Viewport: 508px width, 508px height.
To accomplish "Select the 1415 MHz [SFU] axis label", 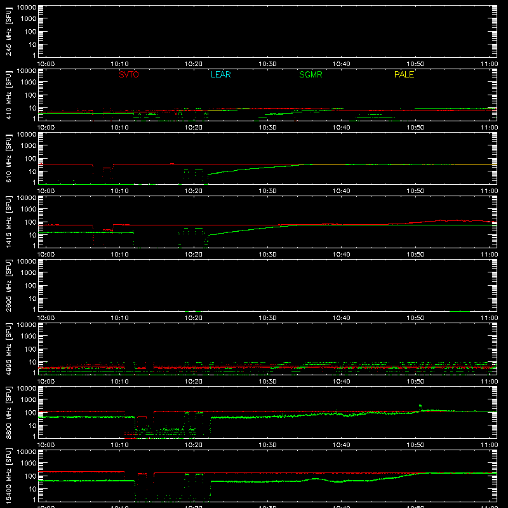I will click(x=8, y=222).
